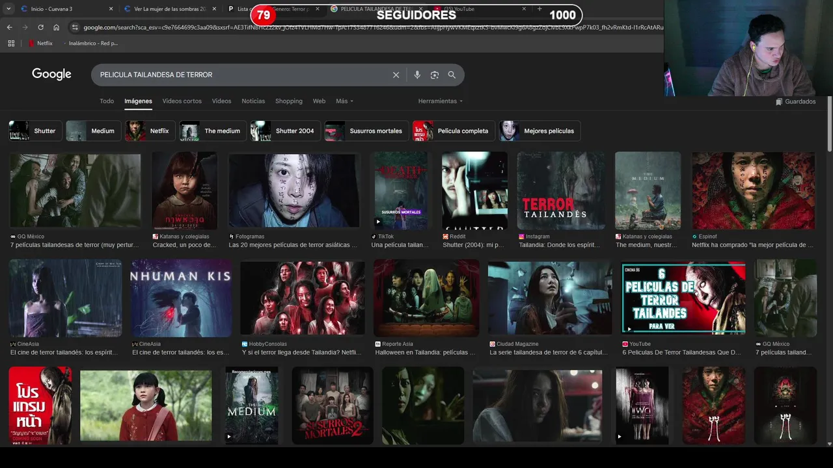The image size is (833, 468).
Task: Open the Netflix bookmark
Action: coord(40,43)
